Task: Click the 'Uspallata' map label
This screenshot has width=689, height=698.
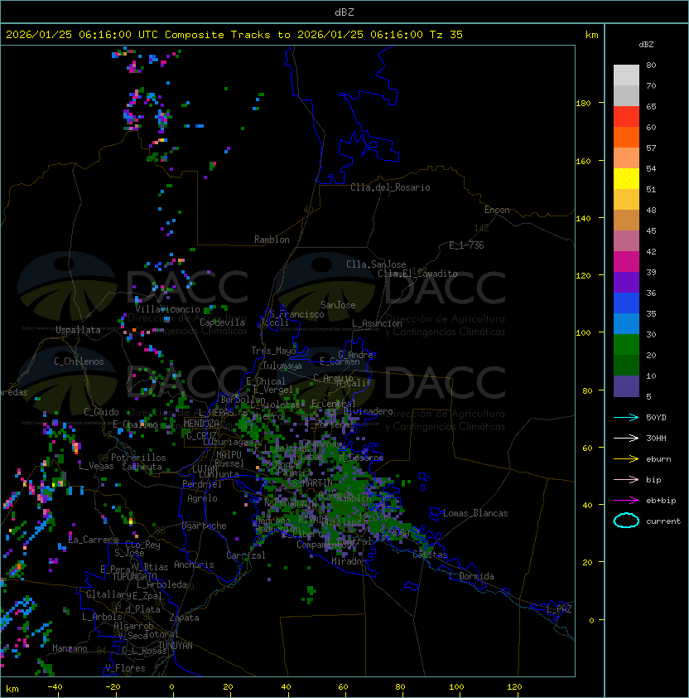Action: (x=78, y=330)
